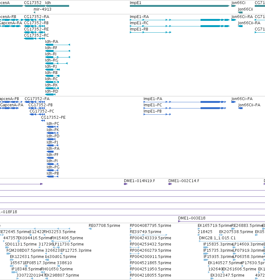Click the ImpE1 gene label in top track
265x280 pixels.
tap(135, 3)
